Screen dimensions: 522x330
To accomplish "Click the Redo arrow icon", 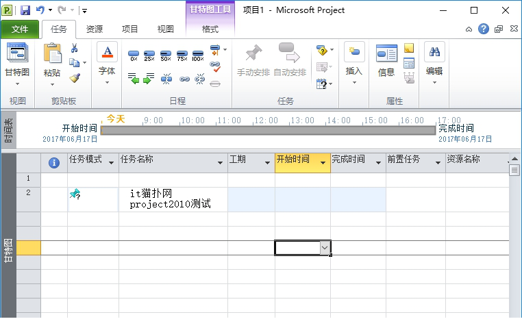I will [62, 10].
